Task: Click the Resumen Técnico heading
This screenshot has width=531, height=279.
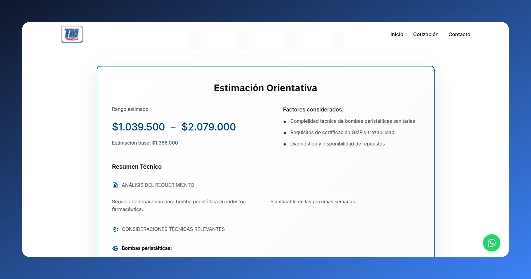Action: (137, 167)
